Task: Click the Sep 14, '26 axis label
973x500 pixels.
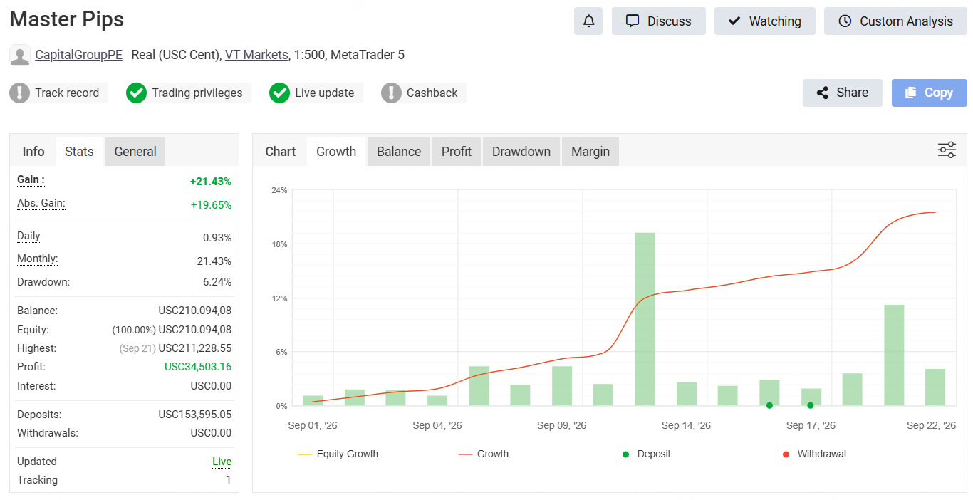Action: point(686,425)
